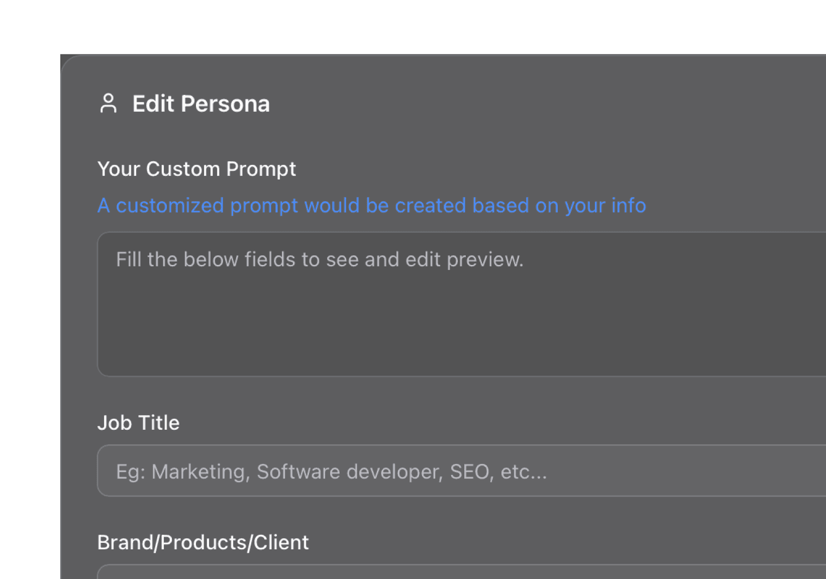826x579 pixels.
Task: Activate the Job Title example text field
Action: pos(332,471)
